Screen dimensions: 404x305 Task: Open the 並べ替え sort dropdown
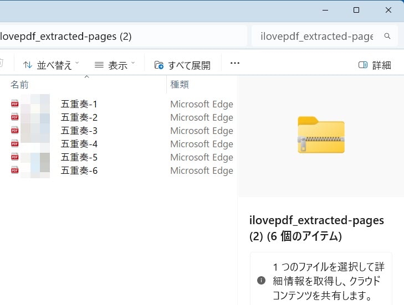tap(50, 65)
